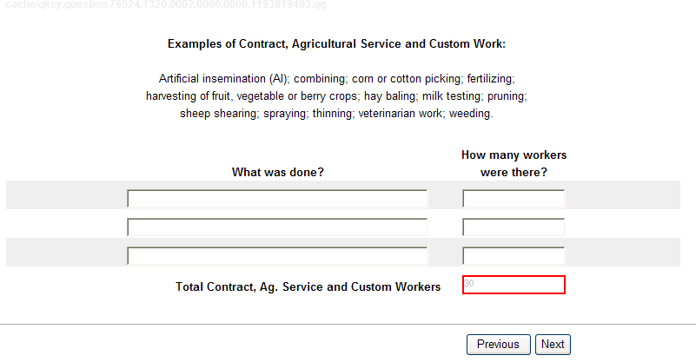Click the "Total Contract, Ag. Service" label
The width and height of the screenshot is (696, 362).
tap(308, 286)
